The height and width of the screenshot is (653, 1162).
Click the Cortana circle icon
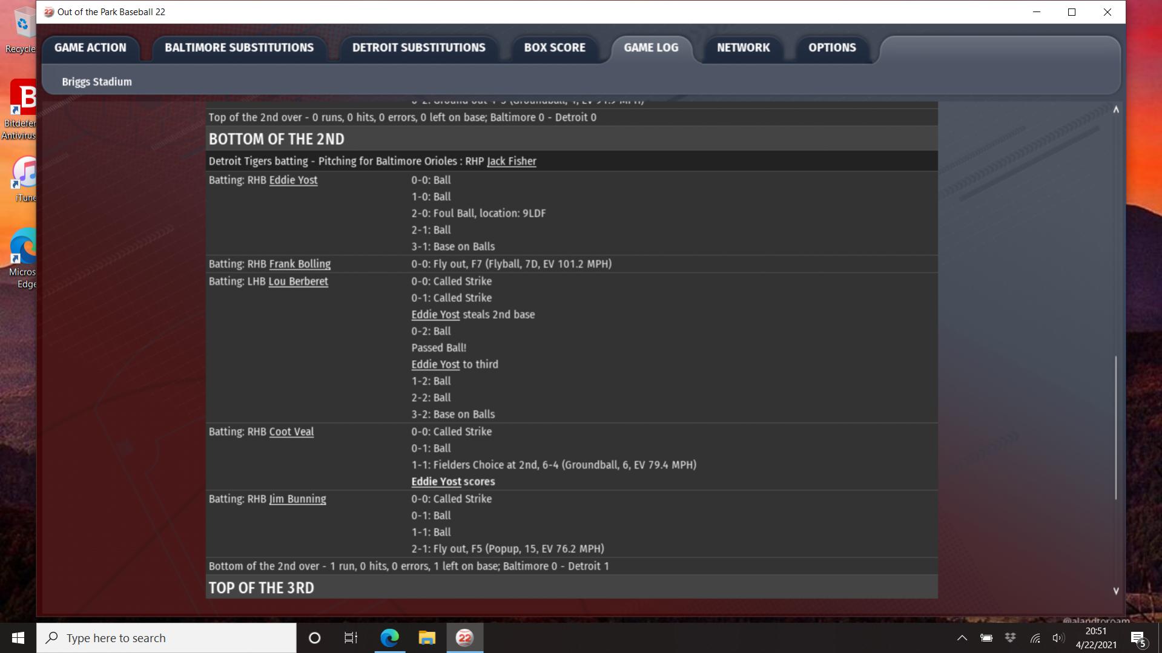314,638
